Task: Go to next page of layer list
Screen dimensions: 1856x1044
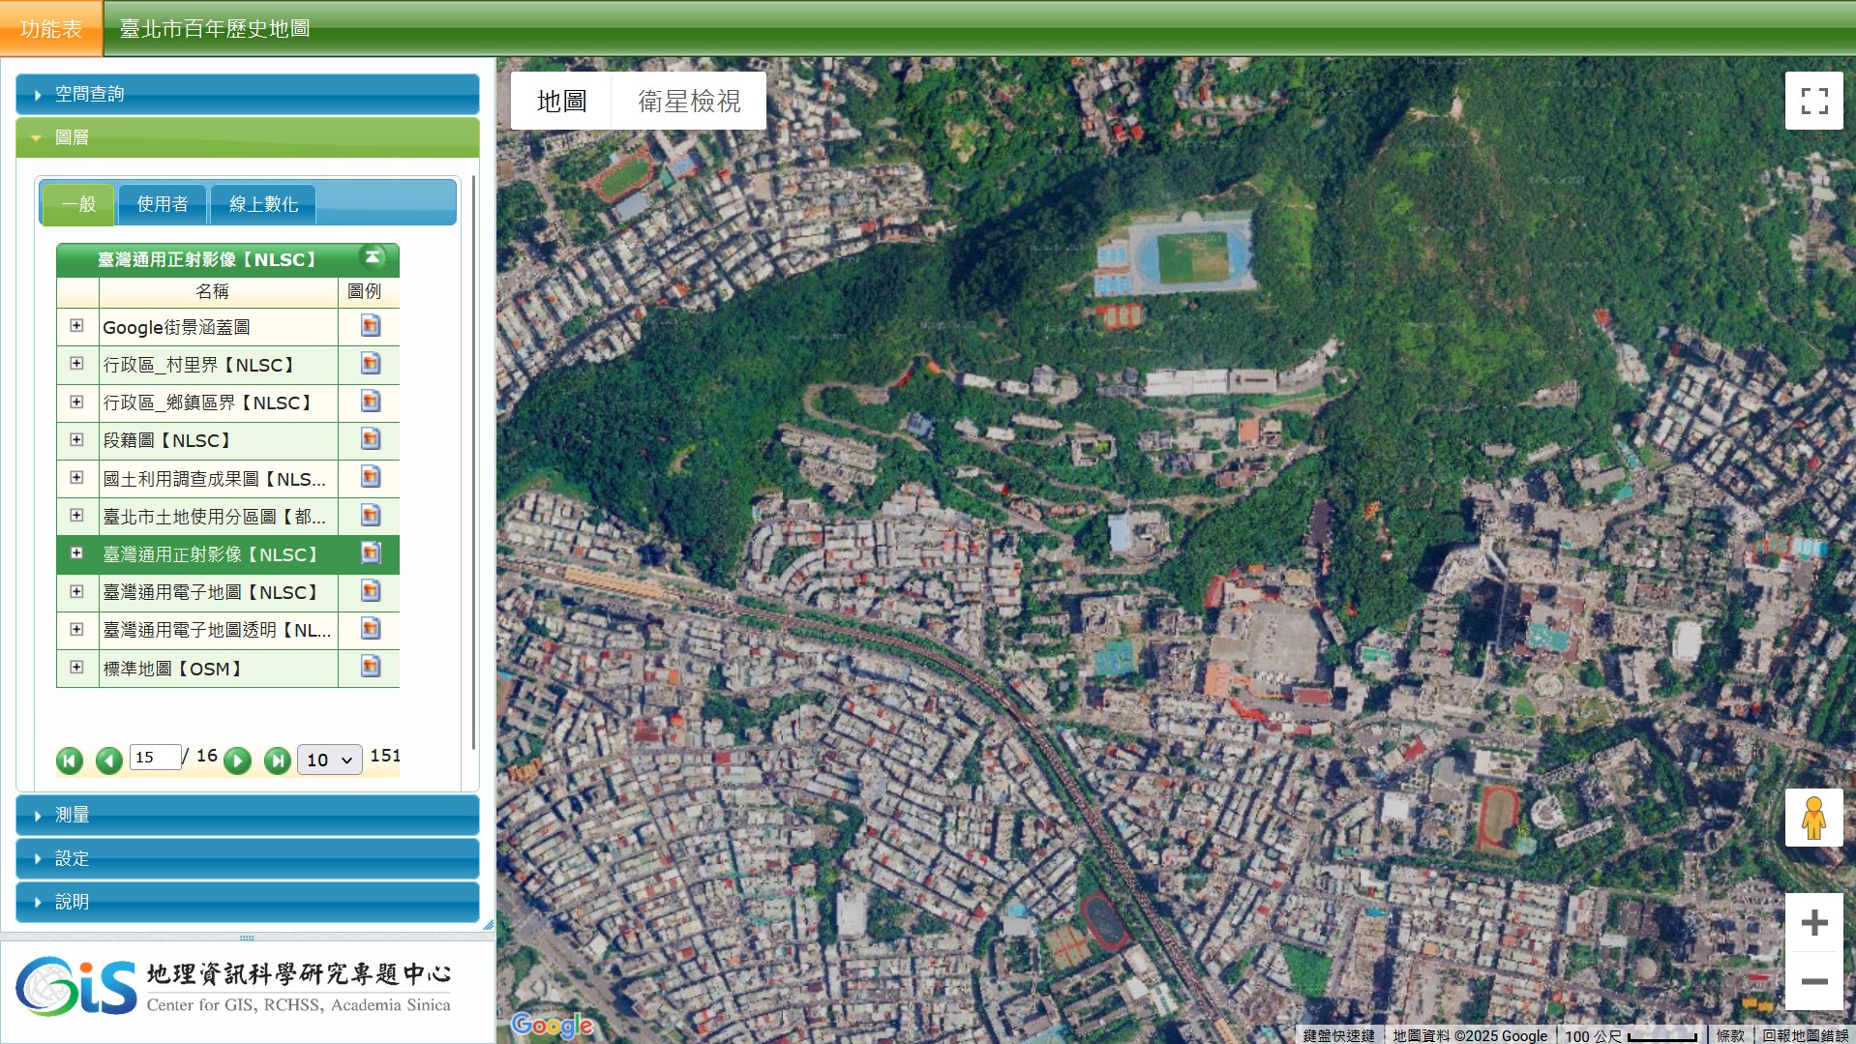Action: pos(237,761)
